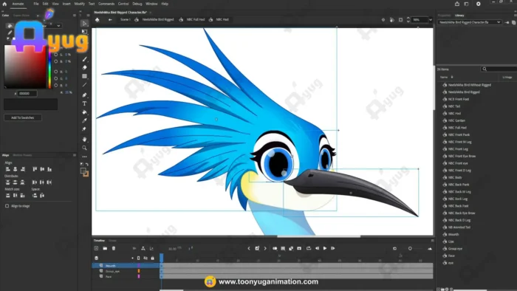517x291 pixels.
Task: Click Neelshikha Bird Rigged breadcrumb
Action: (x=158, y=20)
